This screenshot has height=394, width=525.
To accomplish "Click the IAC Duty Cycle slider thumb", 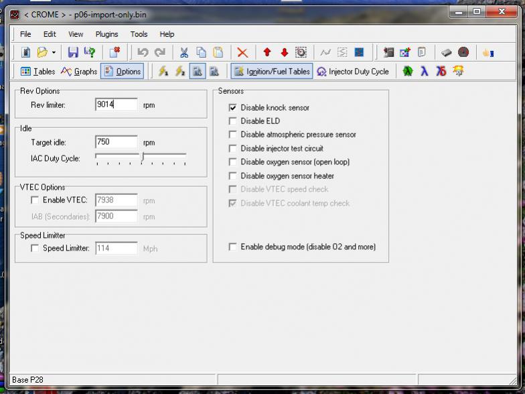I will [143, 157].
